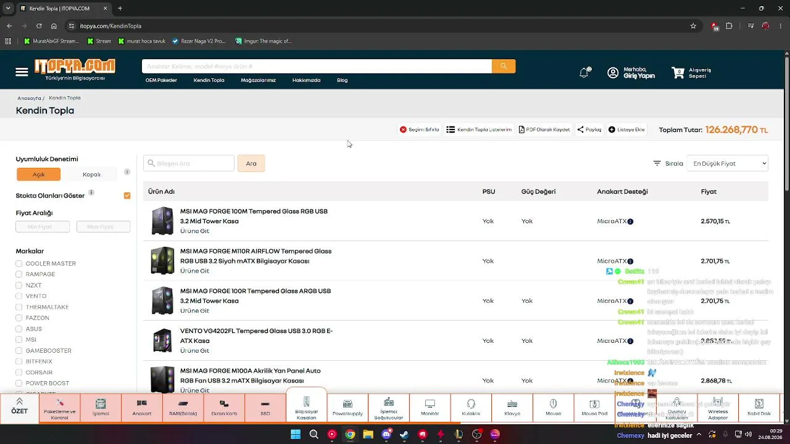Uncheck Stokta Olanları Göster checkbox
Image resolution: width=790 pixels, height=444 pixels.
tap(127, 195)
